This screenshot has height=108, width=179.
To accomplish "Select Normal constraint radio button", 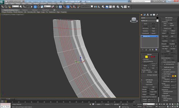I will click(169, 25).
